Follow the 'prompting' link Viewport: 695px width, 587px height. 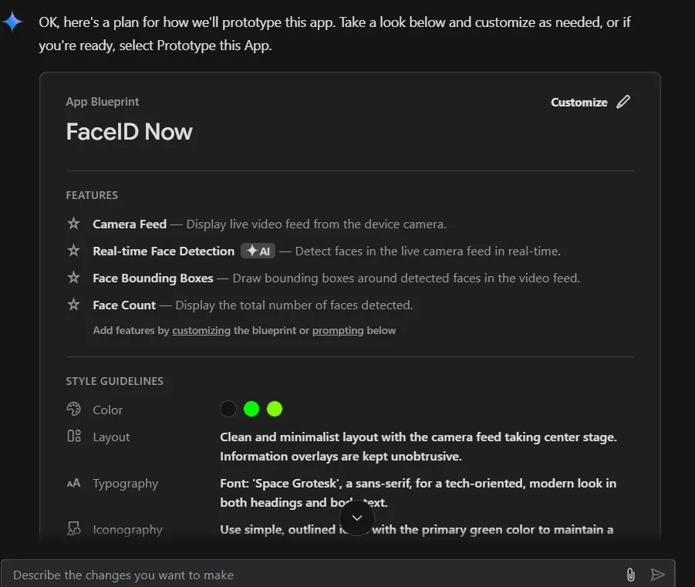[338, 330]
